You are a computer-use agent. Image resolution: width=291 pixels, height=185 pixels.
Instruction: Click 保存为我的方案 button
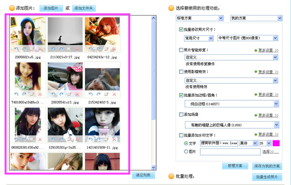pos(267,166)
